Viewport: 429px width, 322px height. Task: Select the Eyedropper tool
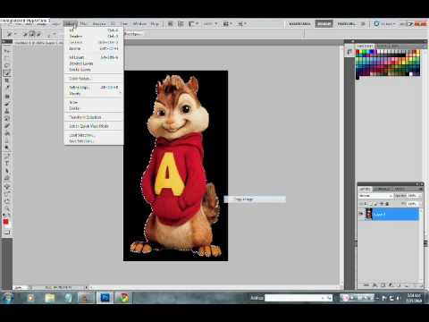point(7,89)
